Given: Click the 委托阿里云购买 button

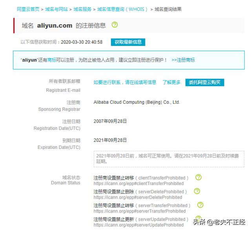Looking at the screenshot, I should [x=205, y=82].
